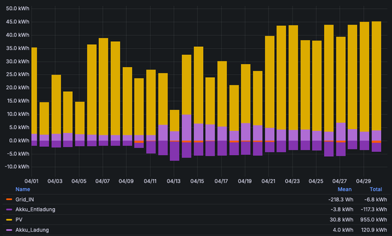Click Akku_Entladung total -117.3 kWh
This screenshot has width=392, height=236.
click(x=374, y=209)
